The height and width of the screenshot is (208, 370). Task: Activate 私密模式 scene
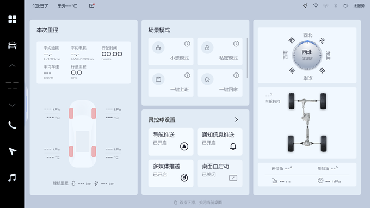click(x=220, y=51)
